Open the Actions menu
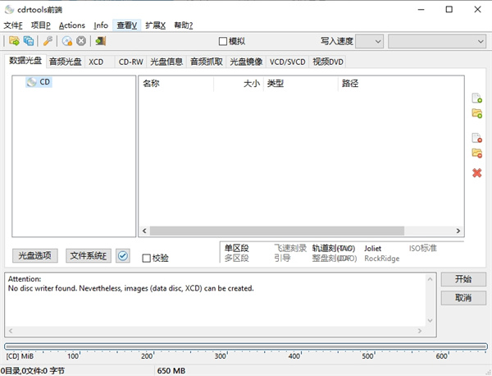 point(72,25)
